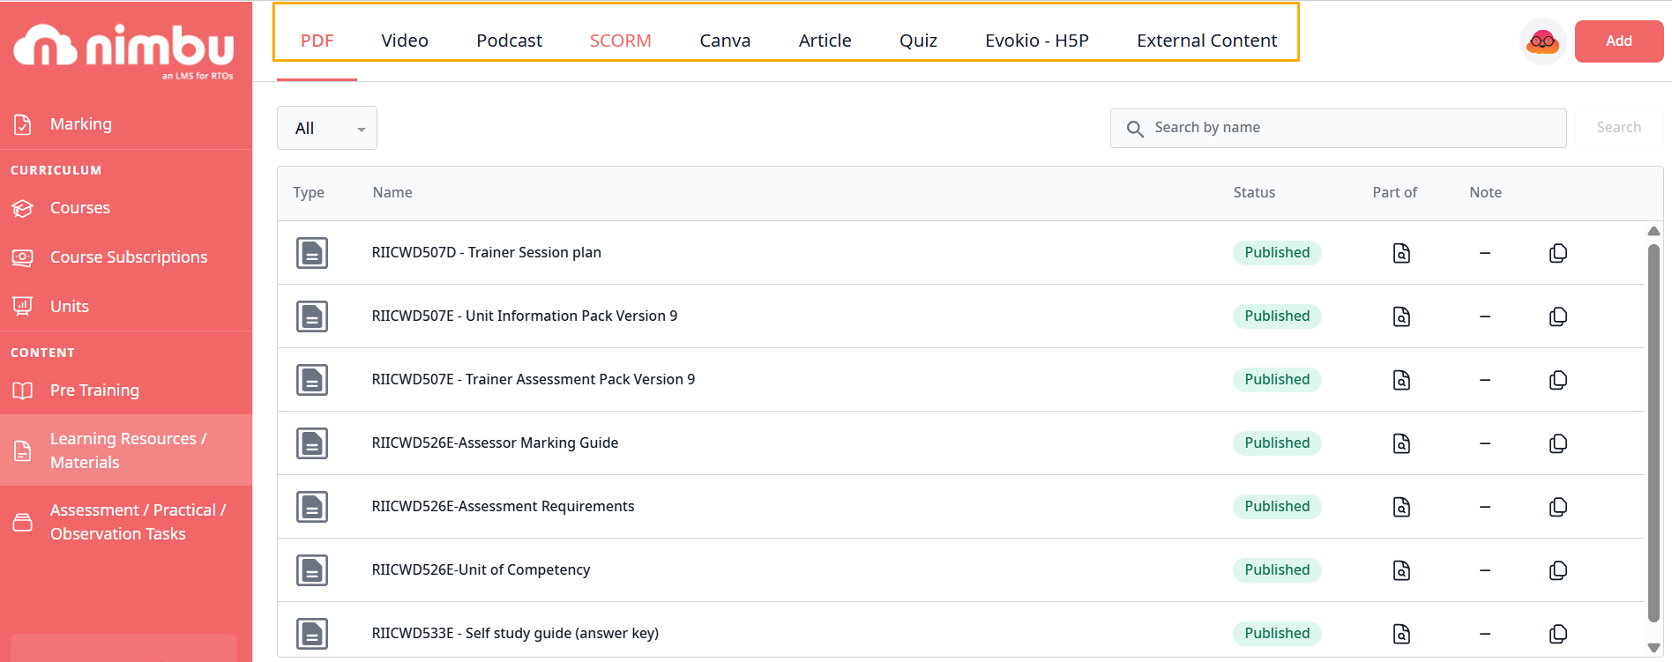View Part of for Assessment Requirements
This screenshot has height=662, width=1672.
(1401, 507)
